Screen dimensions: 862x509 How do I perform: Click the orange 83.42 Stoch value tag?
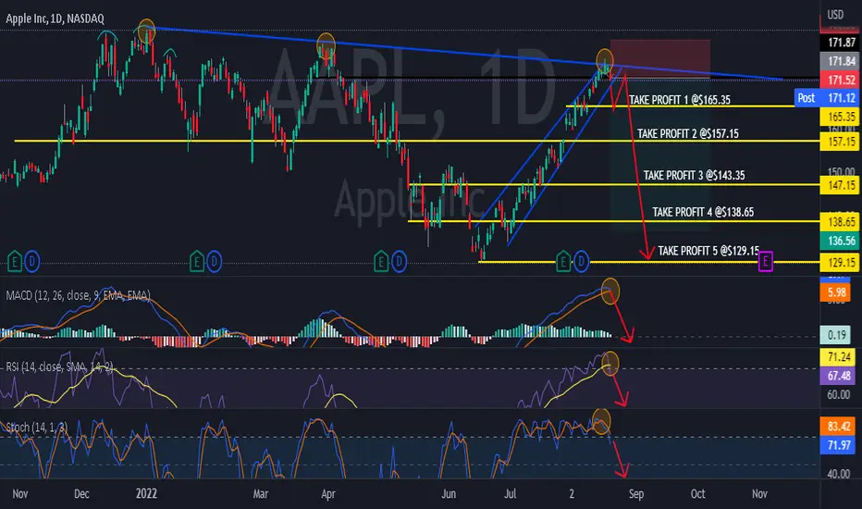tap(838, 427)
